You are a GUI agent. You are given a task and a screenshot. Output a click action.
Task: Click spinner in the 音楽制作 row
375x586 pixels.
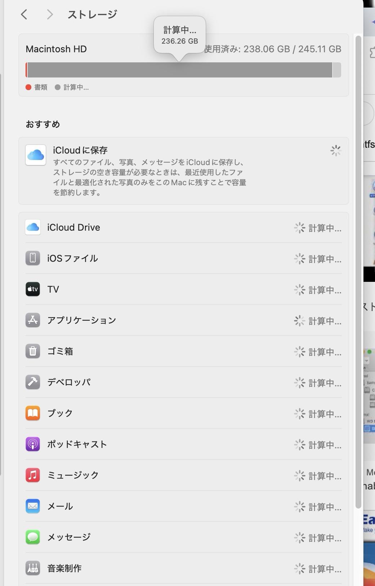(299, 569)
